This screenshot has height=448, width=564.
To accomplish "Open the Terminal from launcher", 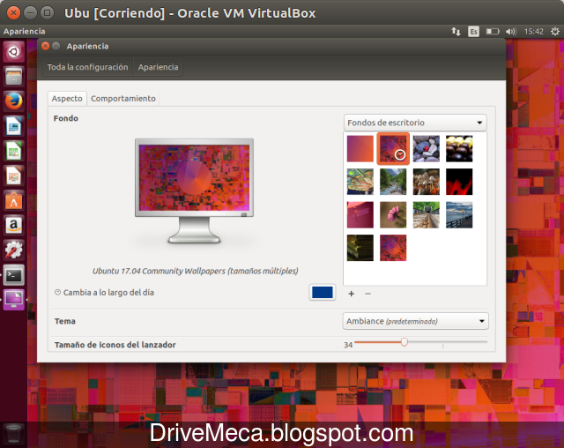I will [14, 275].
